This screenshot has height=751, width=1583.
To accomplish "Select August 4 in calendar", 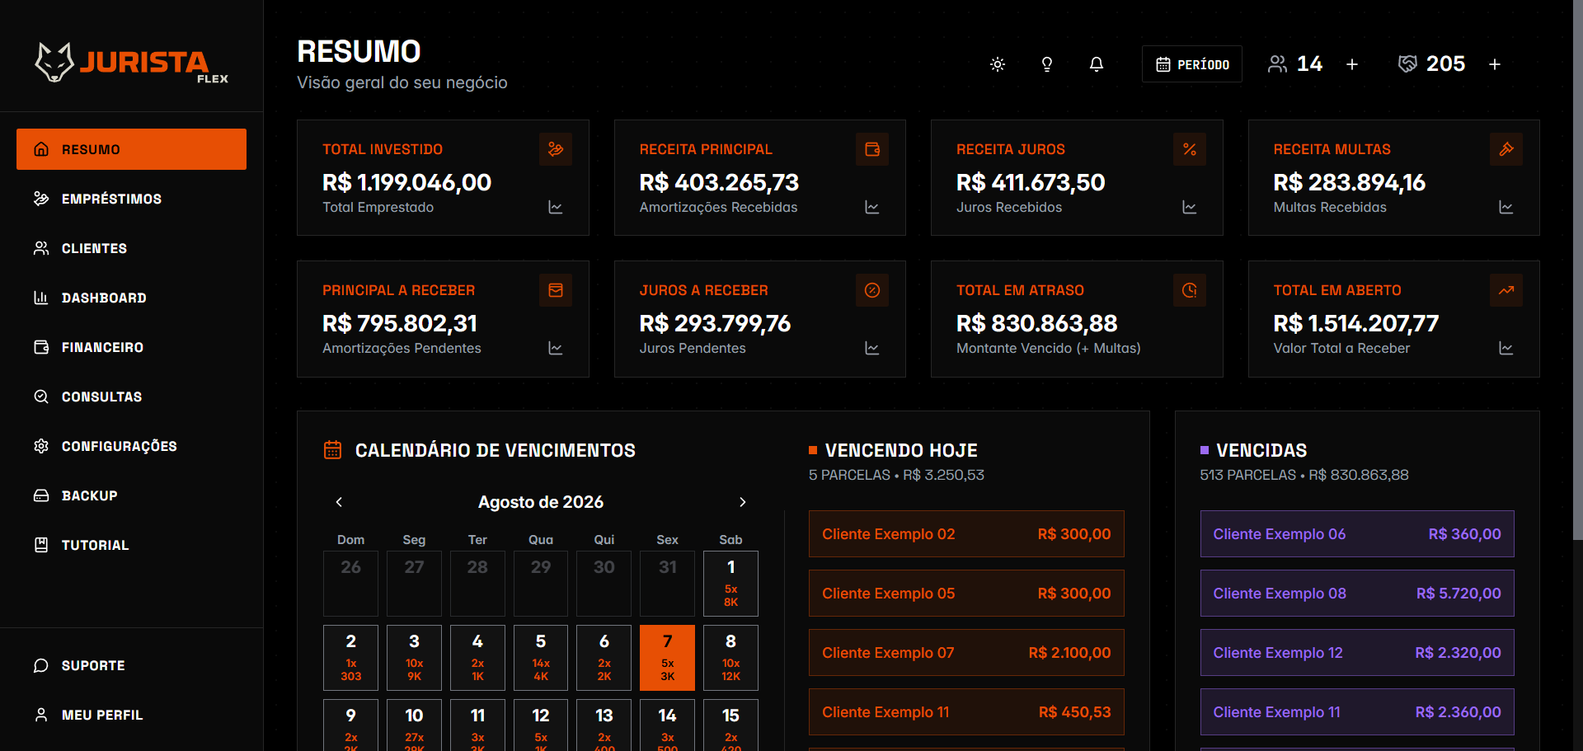I will coord(477,658).
